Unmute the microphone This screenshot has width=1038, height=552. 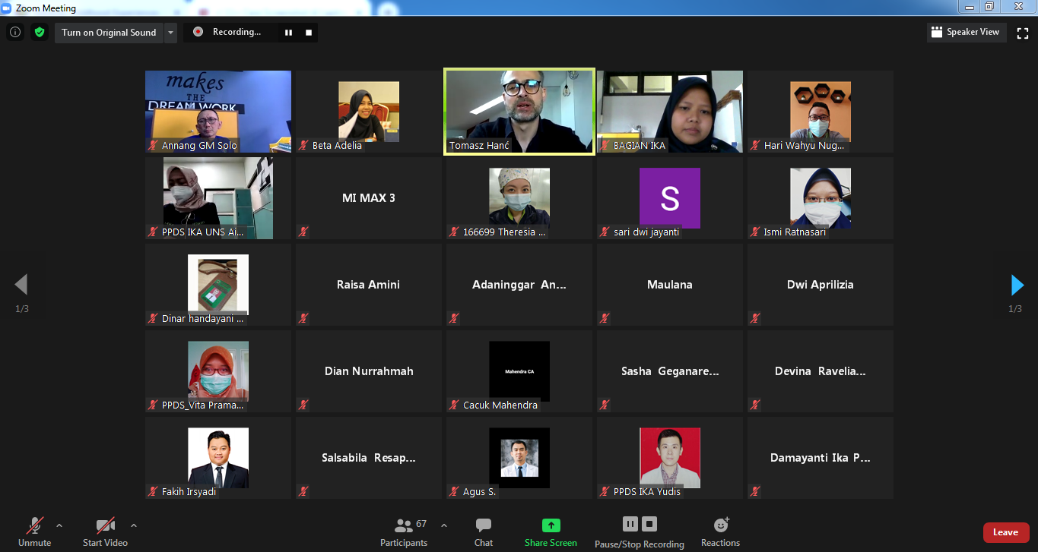tap(34, 531)
